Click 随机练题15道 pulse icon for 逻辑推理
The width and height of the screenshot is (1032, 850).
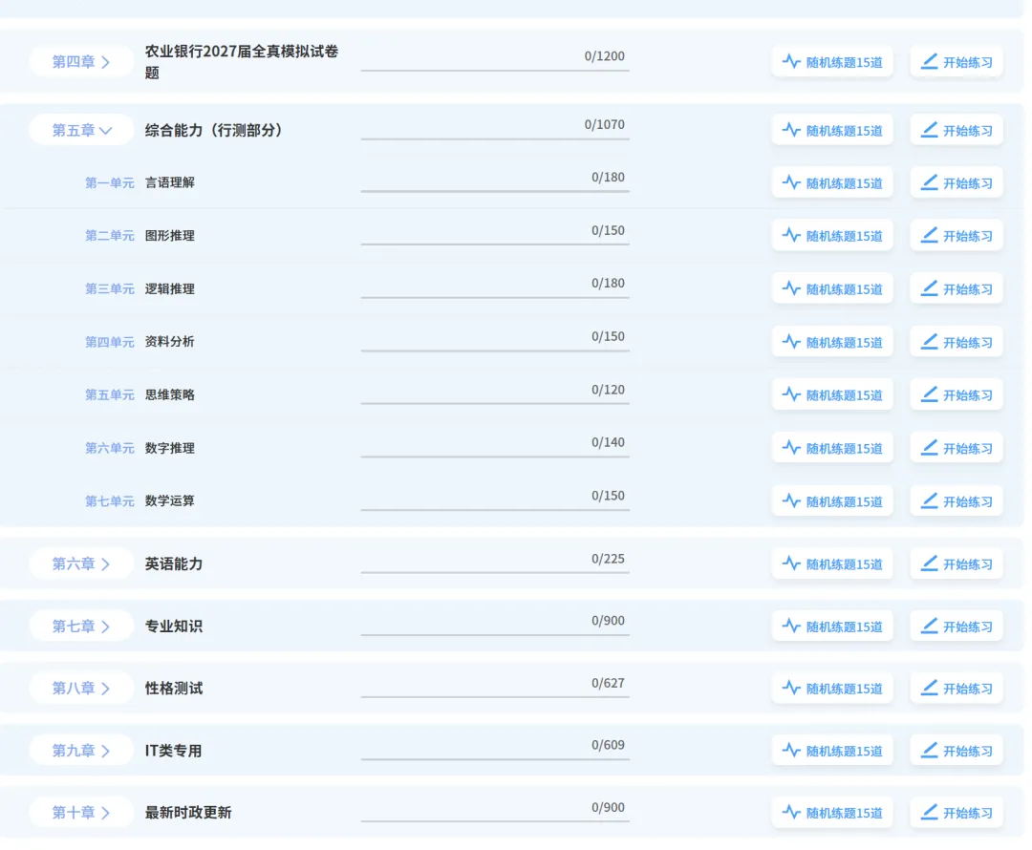tap(791, 288)
